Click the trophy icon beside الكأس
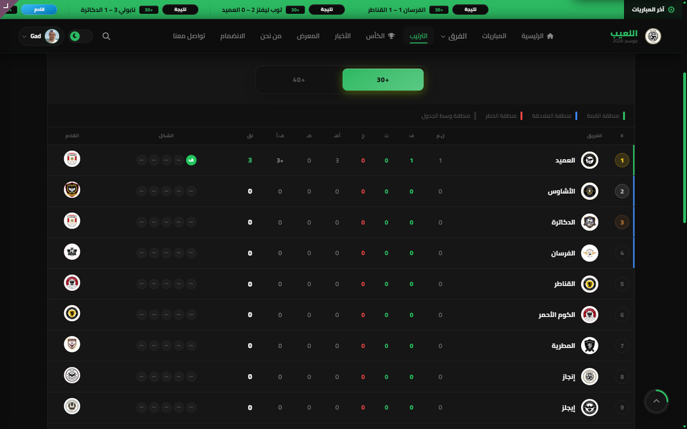This screenshot has width=687, height=429. [x=391, y=36]
